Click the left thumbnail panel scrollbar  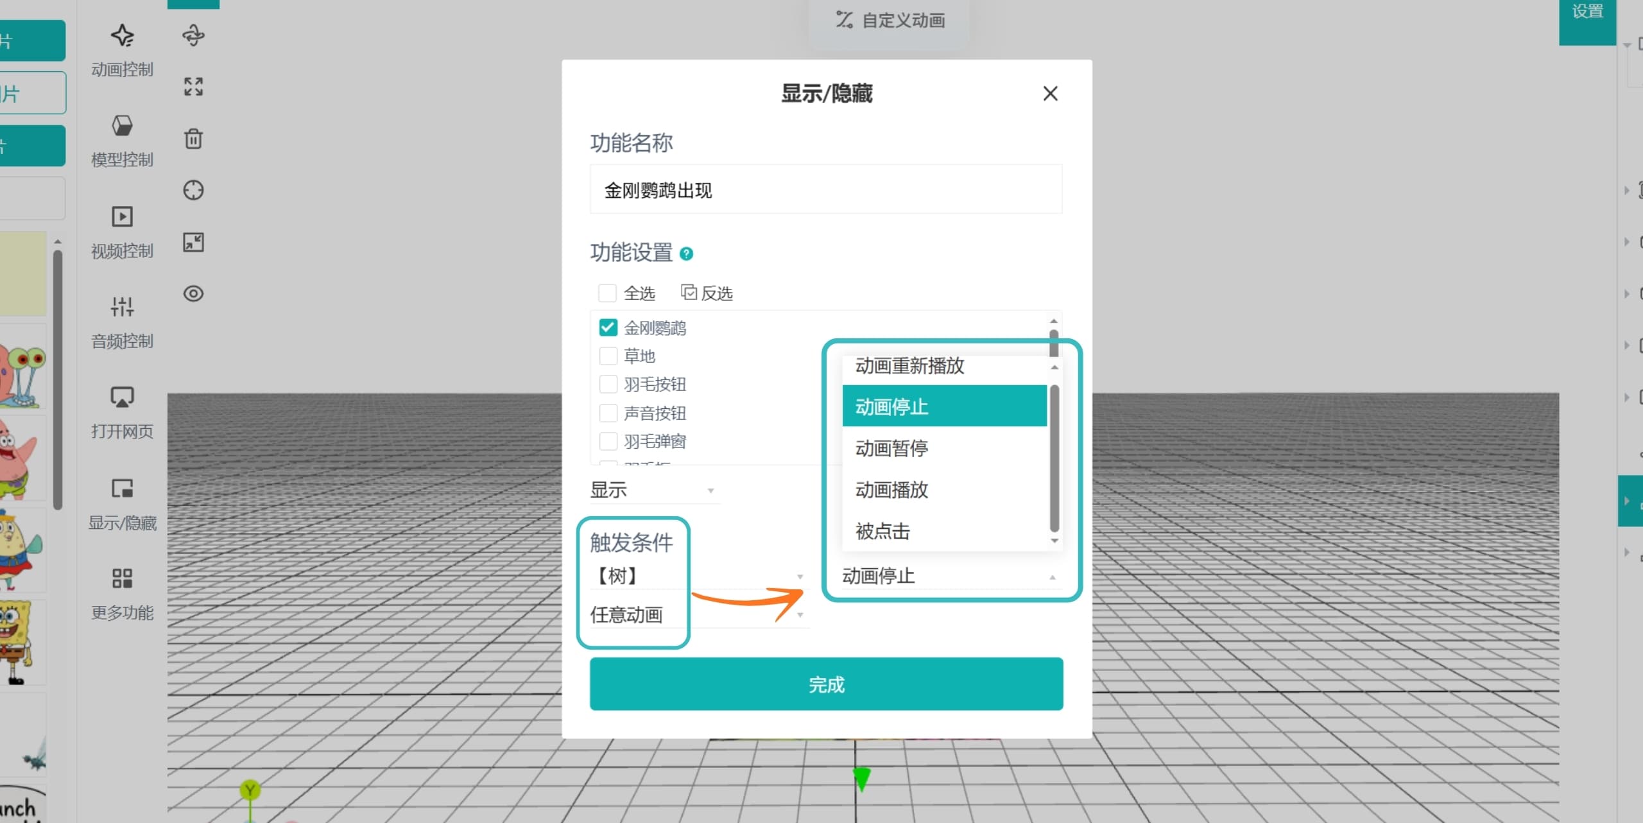58,380
